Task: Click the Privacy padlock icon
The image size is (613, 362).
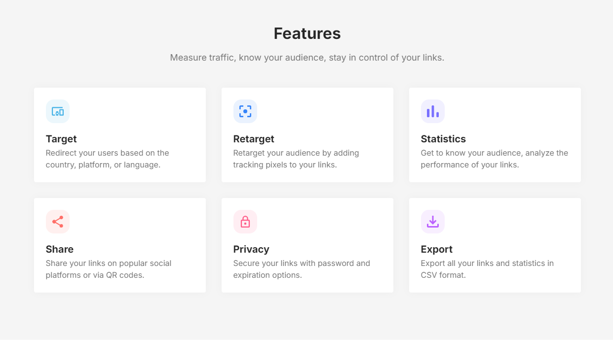Action: (x=245, y=222)
